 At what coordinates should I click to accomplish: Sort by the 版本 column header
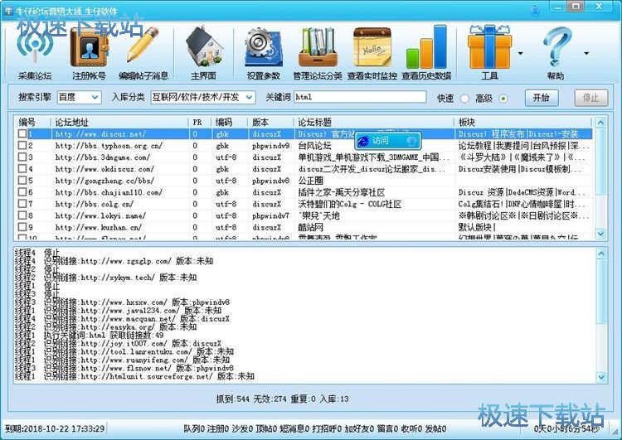272,122
